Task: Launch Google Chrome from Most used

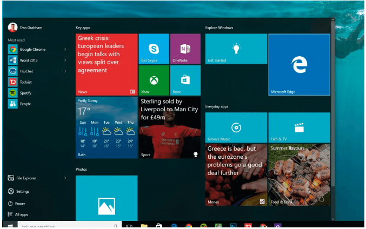Action: pyautogui.click(x=37, y=50)
